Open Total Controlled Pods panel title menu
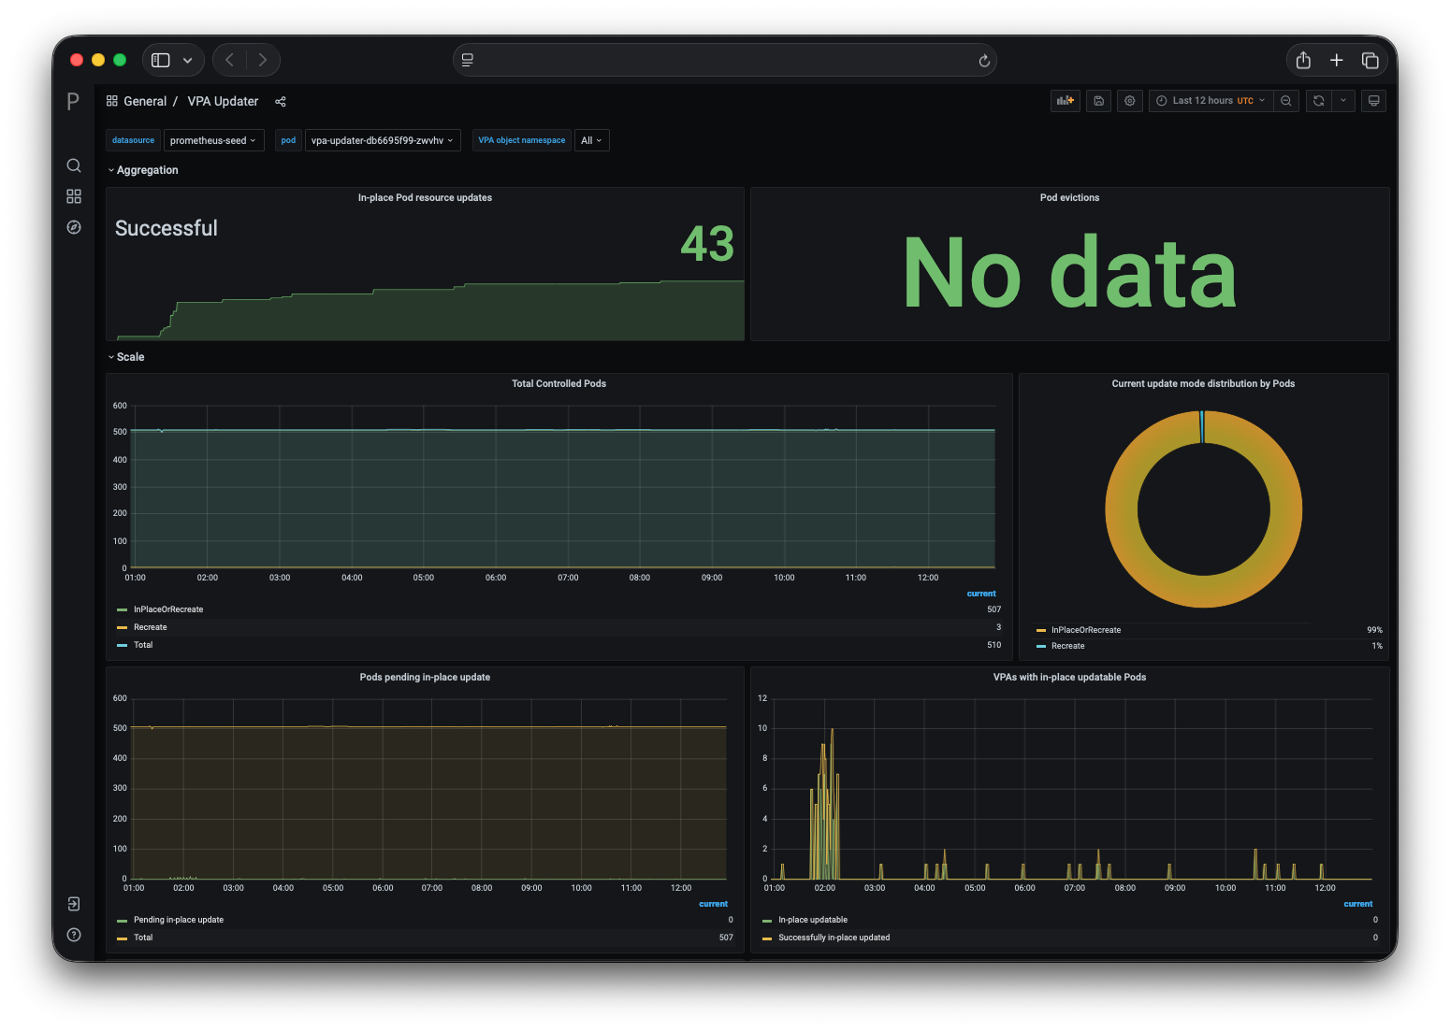1450x1031 pixels. coord(559,384)
